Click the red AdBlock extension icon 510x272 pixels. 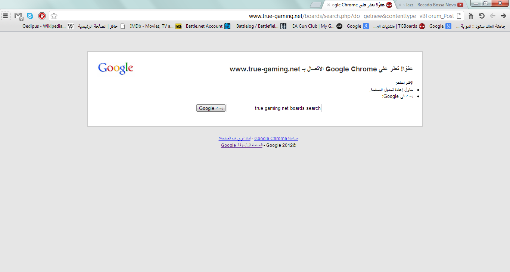(42, 16)
